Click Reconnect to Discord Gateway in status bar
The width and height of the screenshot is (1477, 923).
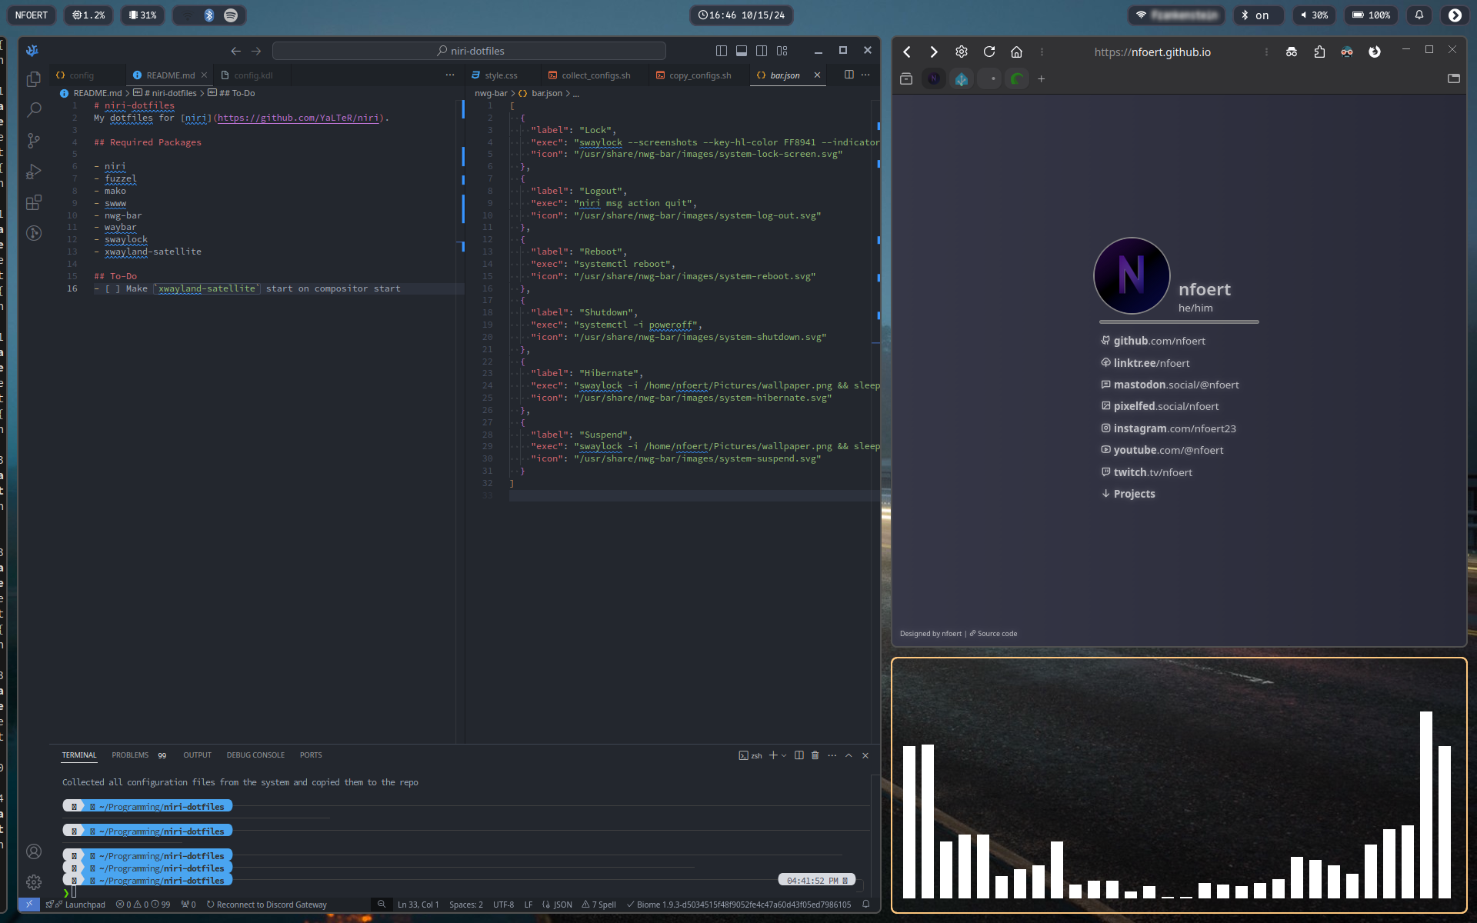[x=266, y=905]
